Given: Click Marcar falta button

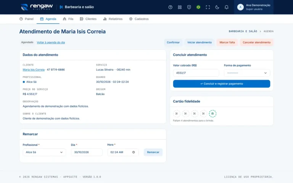Looking at the screenshot, I should [x=227, y=42].
